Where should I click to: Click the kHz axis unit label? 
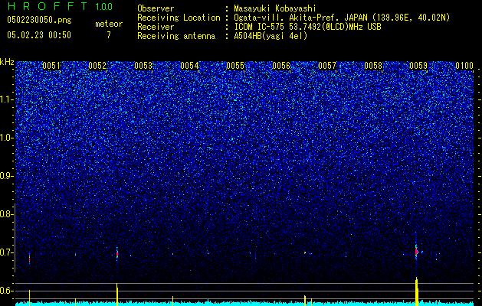click(x=7, y=62)
